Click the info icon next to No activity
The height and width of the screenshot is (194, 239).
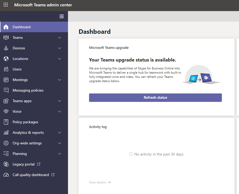click(131, 154)
